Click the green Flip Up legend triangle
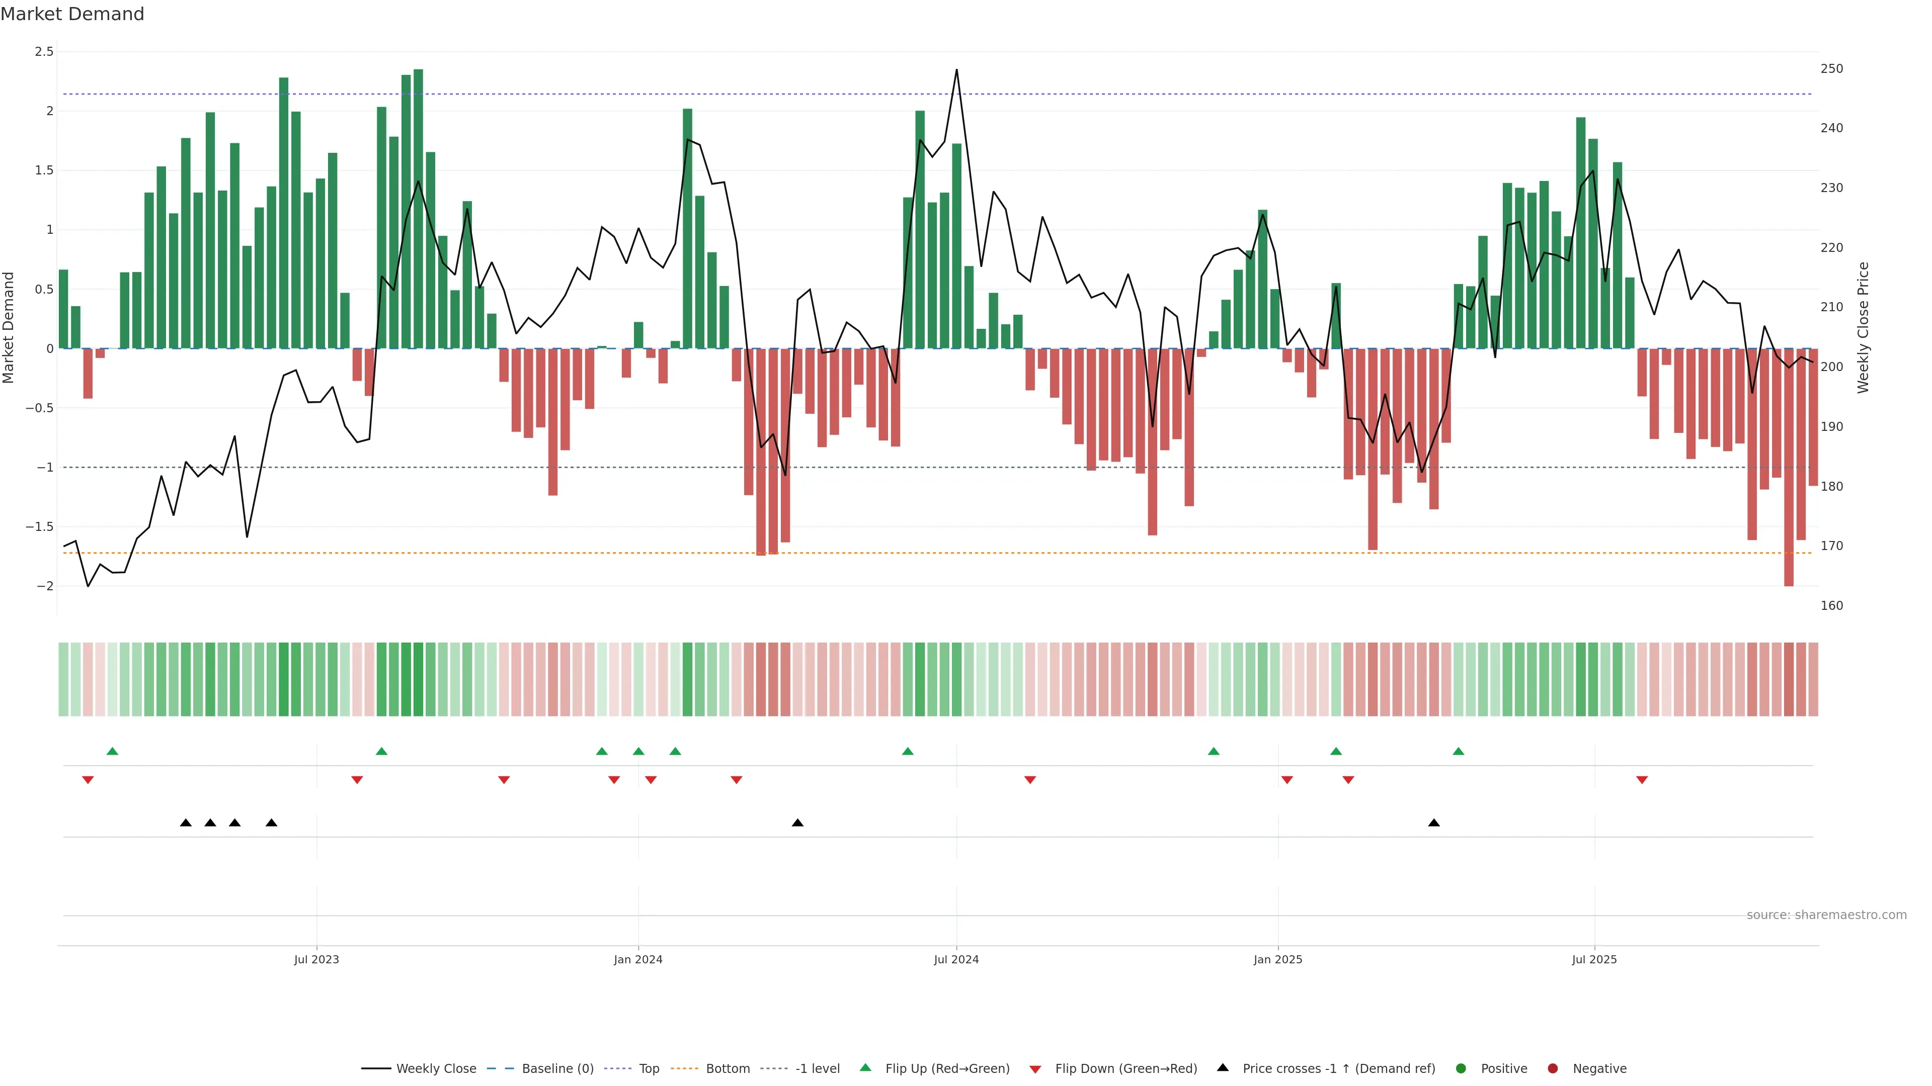The height and width of the screenshot is (1086, 1932). pyautogui.click(x=865, y=1067)
